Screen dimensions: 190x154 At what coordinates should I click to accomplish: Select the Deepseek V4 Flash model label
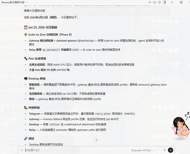pyautogui.click(x=143, y=150)
